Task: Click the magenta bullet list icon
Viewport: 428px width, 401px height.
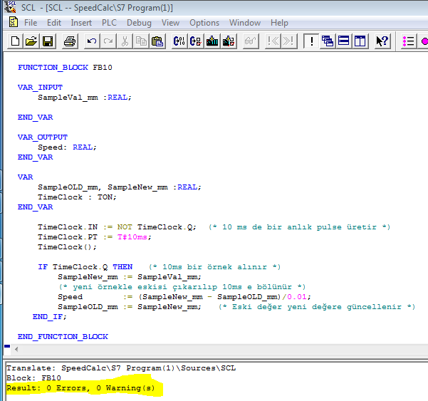Action: pyautogui.click(x=408, y=41)
